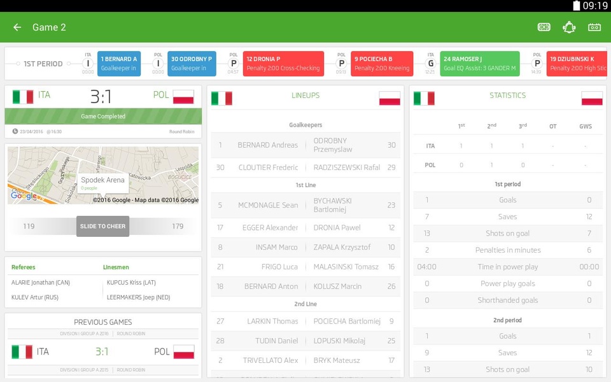Click the PREVIOUS GAMES heading

tap(103, 322)
